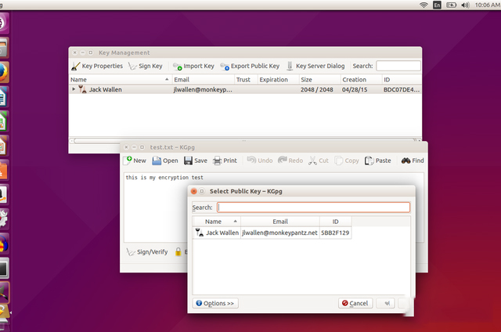Click the Creation column header
Image resolution: width=501 pixels, height=332 pixels.
(x=361, y=80)
